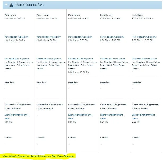The width and height of the screenshot is (163, 160).
Task: Click Park Hours heading above 9:00 AM to 9:00 PM
Action: 106,15
